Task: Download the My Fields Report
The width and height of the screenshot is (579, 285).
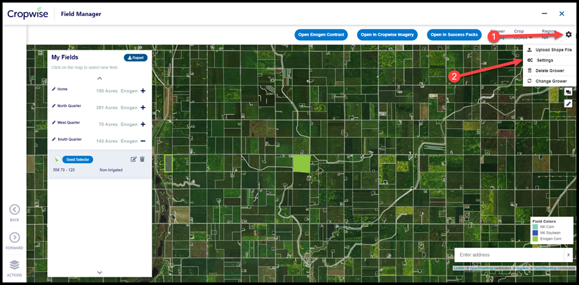Action: (x=136, y=58)
